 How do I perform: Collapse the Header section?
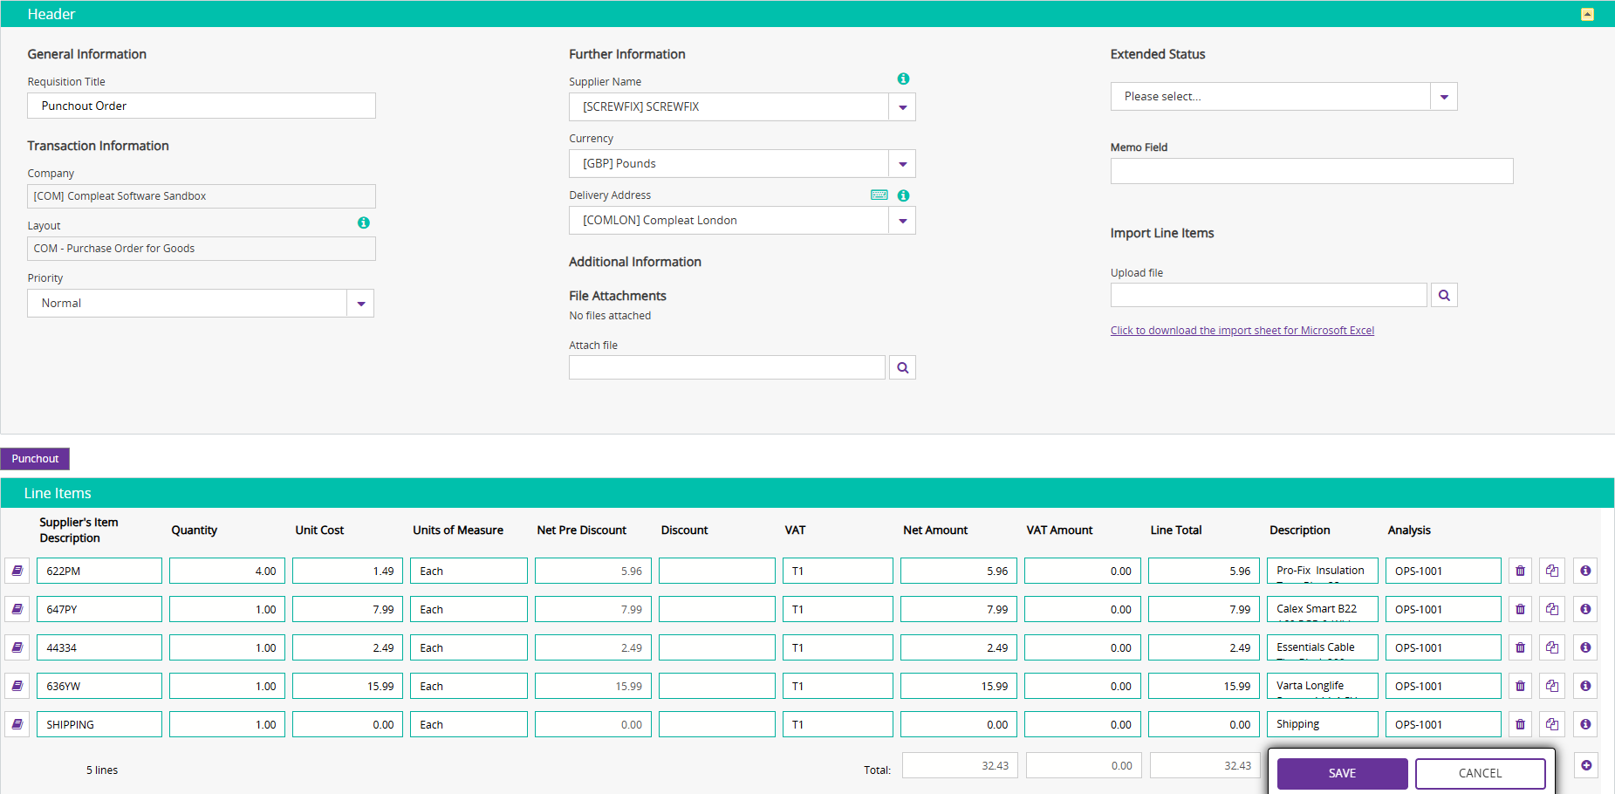[x=1587, y=14]
